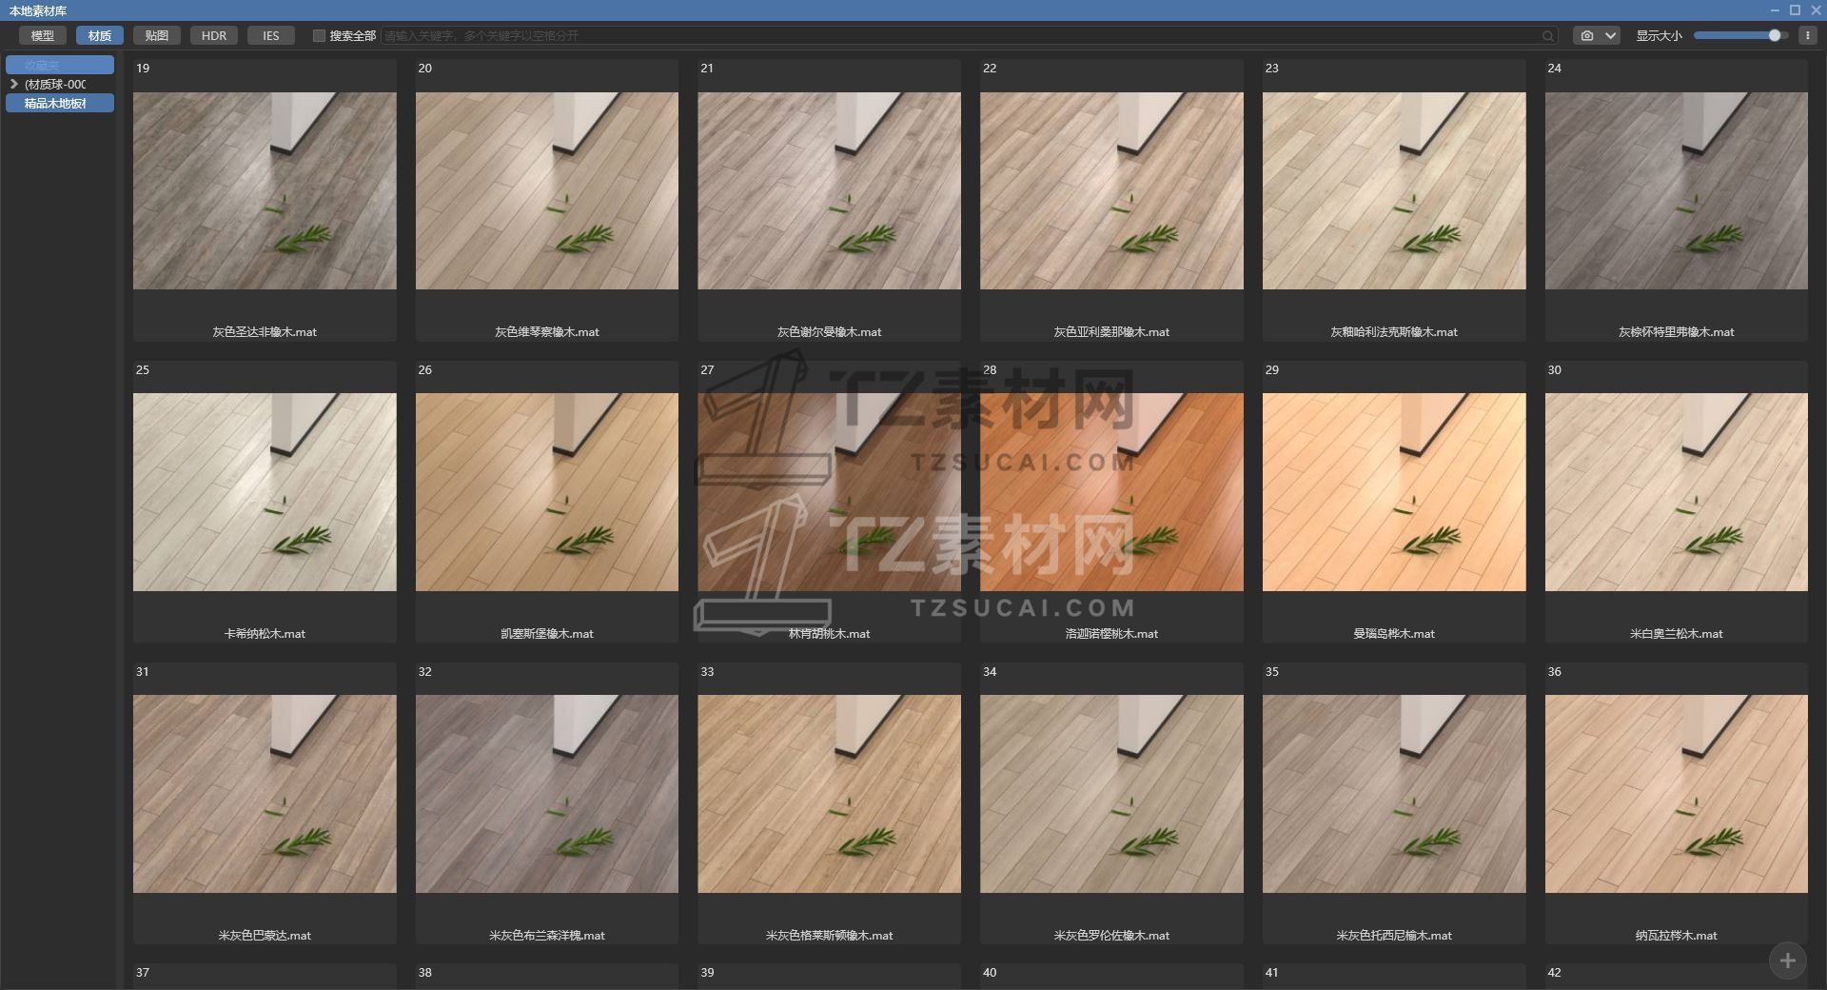The height and width of the screenshot is (990, 1827).
Task: Tick the 搜索全部 checkbox
Action: (x=319, y=36)
